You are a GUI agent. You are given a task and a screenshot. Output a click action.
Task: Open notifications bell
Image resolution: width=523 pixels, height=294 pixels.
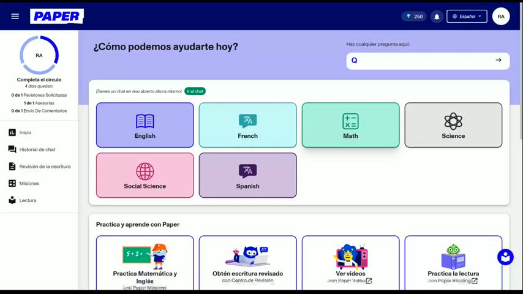437,17
